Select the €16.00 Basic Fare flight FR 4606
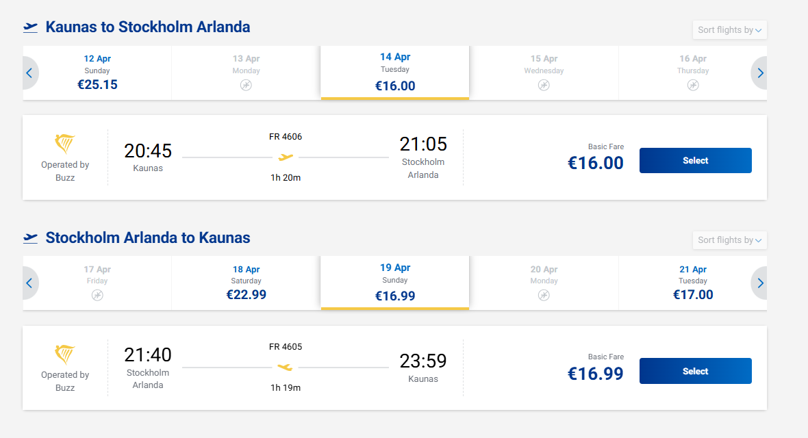This screenshot has width=808, height=438. click(x=695, y=161)
